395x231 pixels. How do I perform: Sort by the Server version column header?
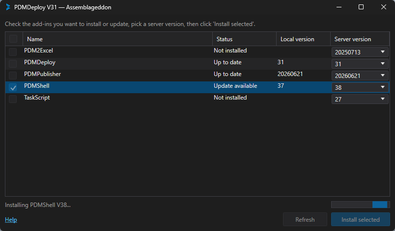coord(360,39)
